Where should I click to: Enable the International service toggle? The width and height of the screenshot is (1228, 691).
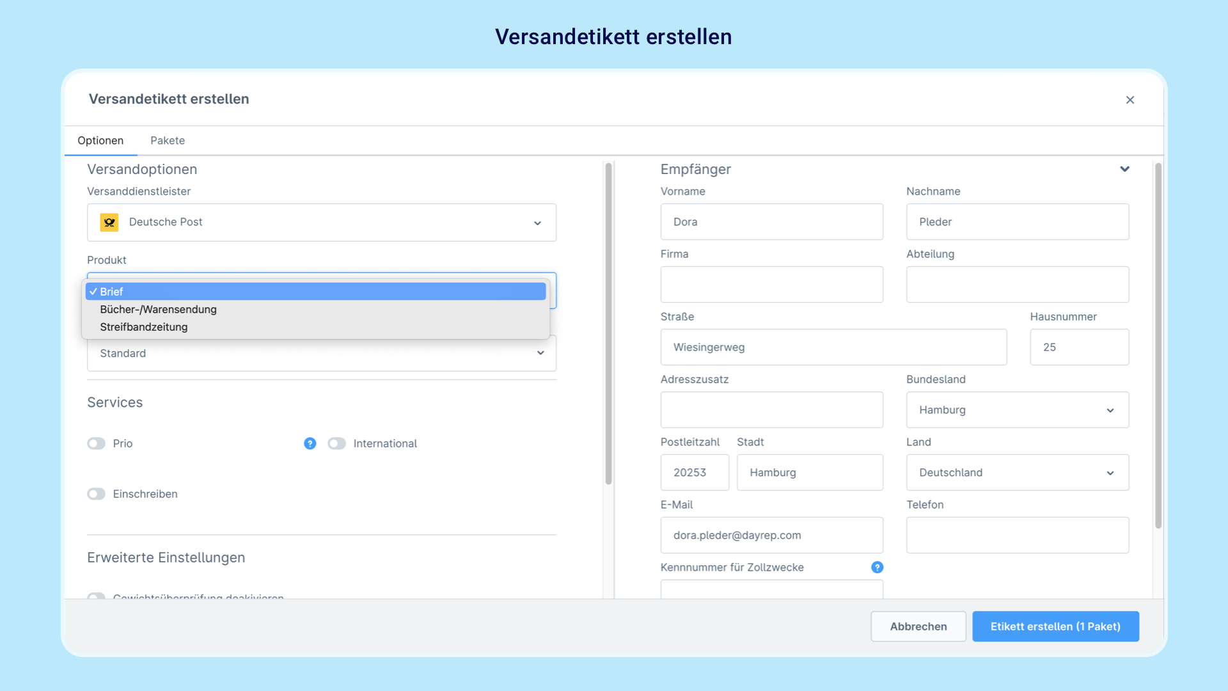337,443
